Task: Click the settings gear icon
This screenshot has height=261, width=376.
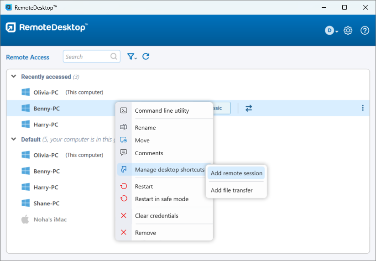Action: (348, 31)
